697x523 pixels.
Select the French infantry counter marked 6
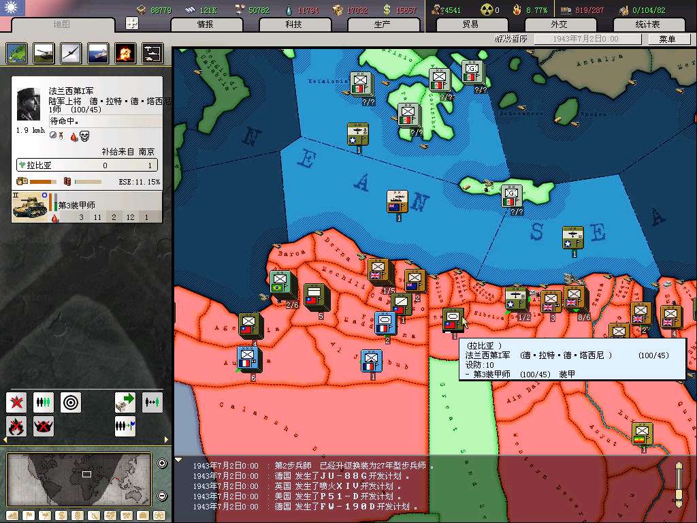[x=248, y=358]
